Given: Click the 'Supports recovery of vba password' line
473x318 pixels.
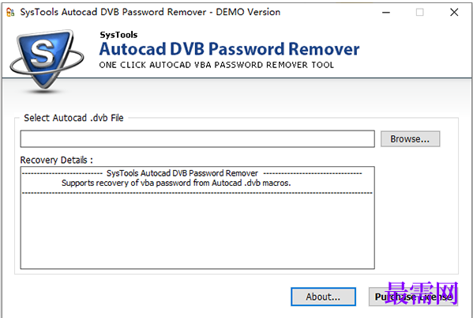Looking at the screenshot, I should click(176, 183).
